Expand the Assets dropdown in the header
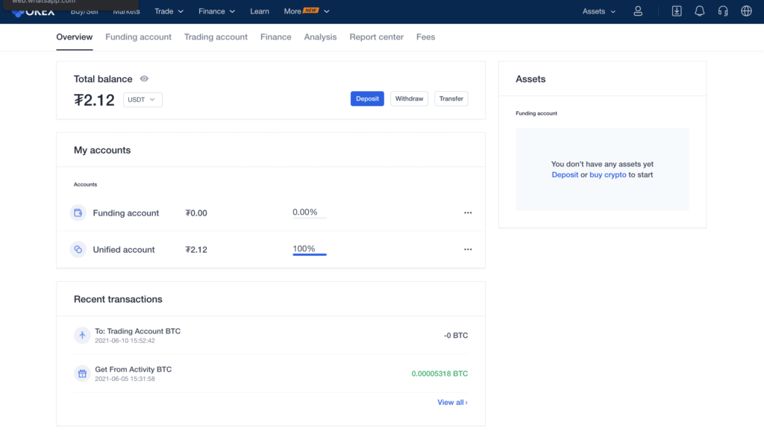 click(599, 11)
